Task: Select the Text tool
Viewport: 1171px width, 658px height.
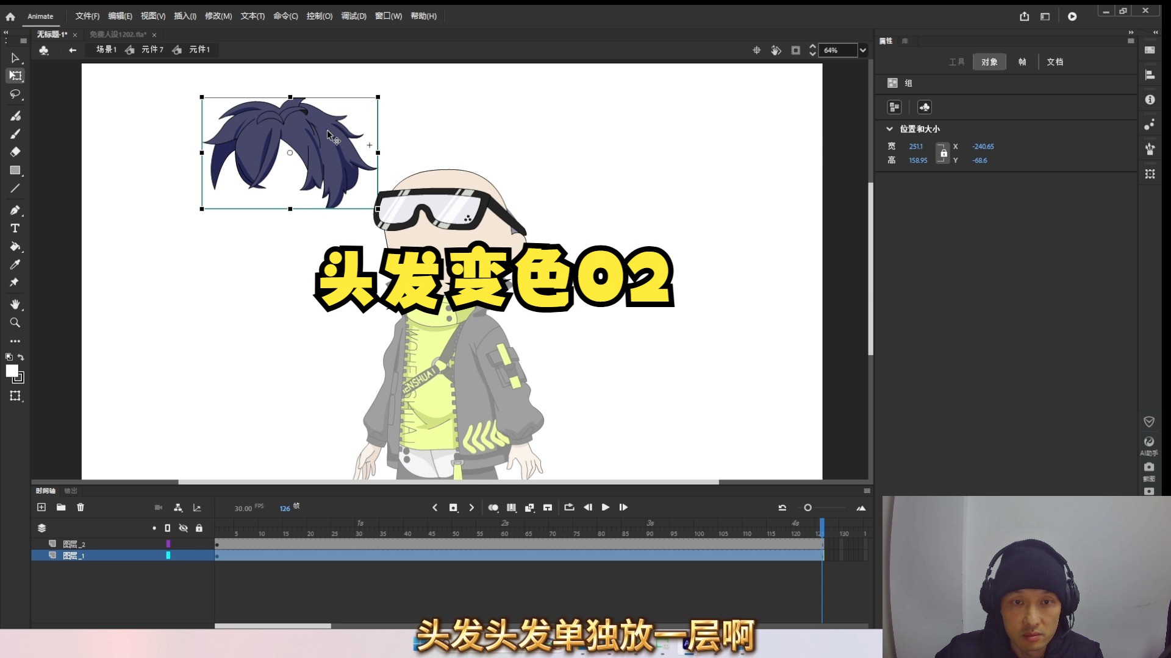Action: [x=16, y=228]
